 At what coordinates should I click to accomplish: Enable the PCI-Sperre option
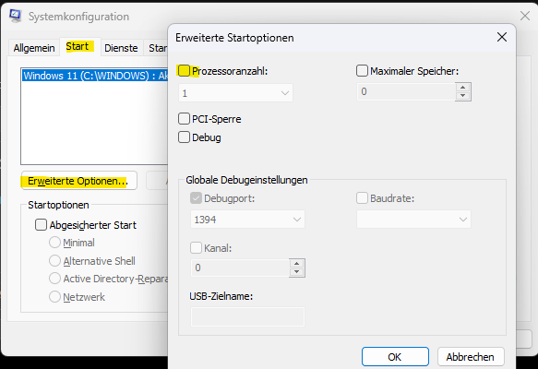[184, 119]
